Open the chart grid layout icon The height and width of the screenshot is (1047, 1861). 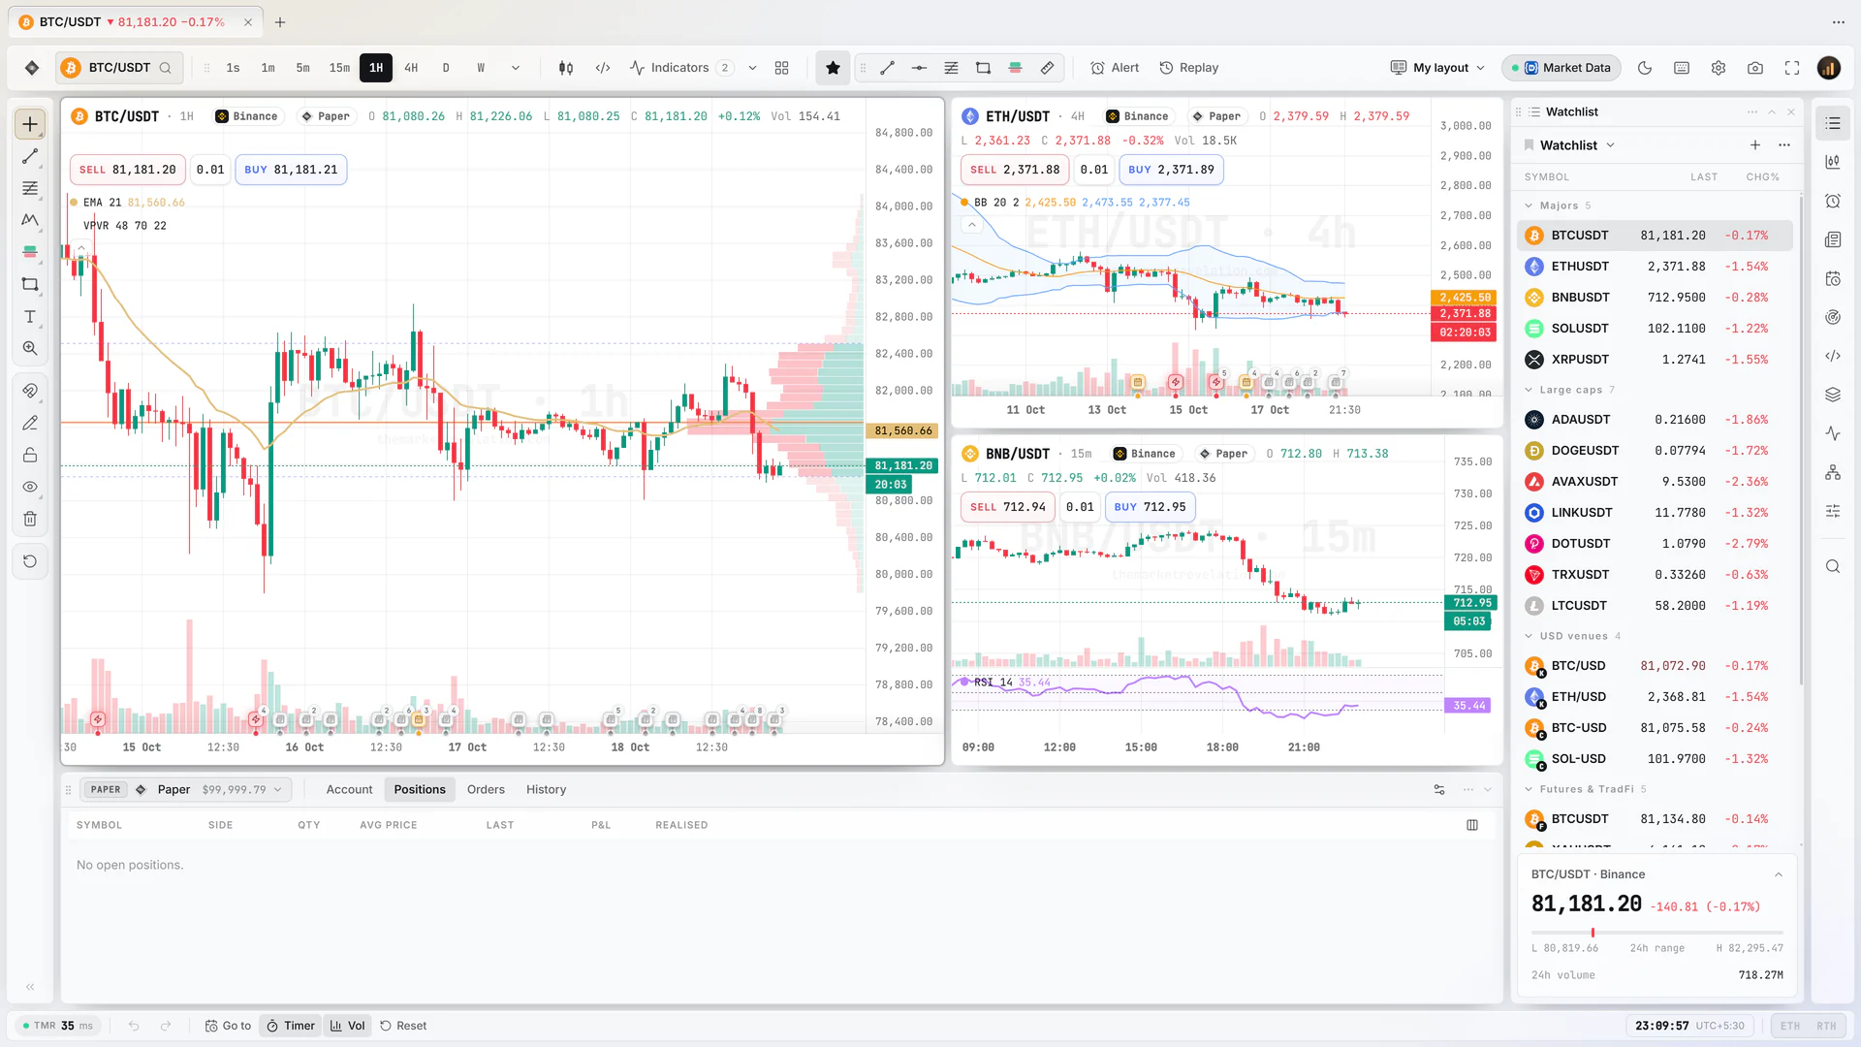(x=782, y=68)
